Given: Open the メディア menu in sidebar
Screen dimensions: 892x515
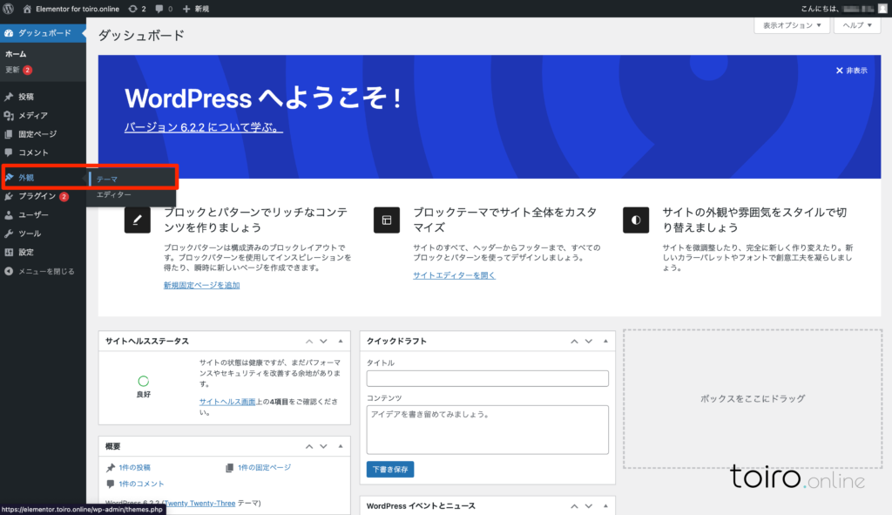Looking at the screenshot, I should coord(32,115).
